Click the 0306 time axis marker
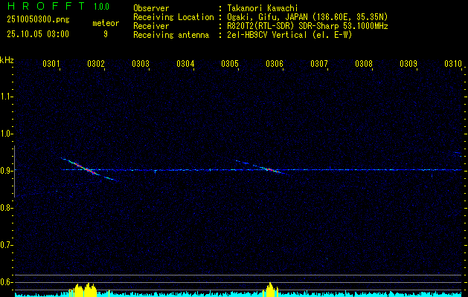This screenshot has width=468, height=297. click(x=275, y=63)
